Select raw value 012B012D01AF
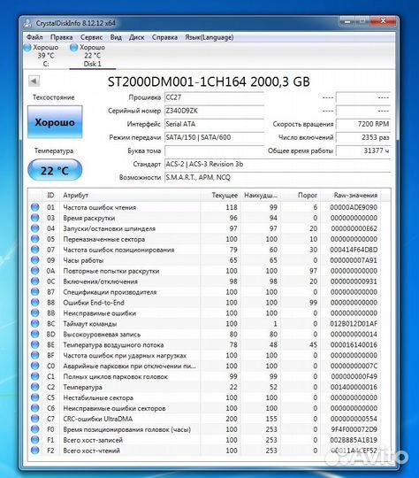This screenshot has width=419, height=478. tap(354, 323)
